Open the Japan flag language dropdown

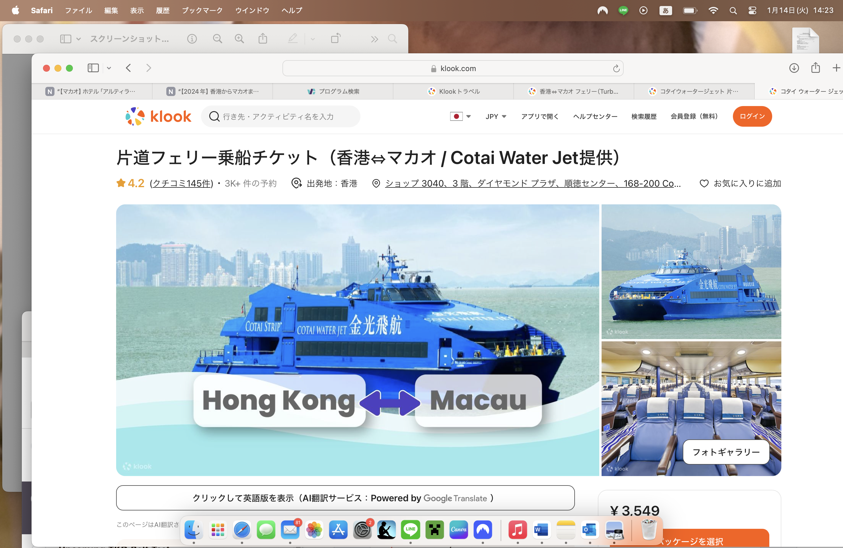(460, 116)
